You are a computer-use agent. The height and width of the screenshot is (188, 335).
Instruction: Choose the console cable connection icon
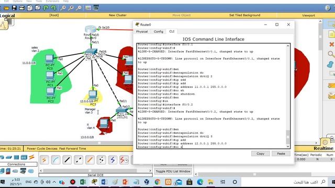[55, 160]
